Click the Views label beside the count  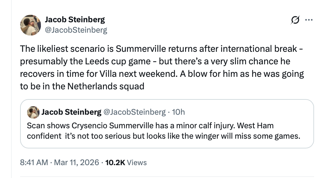(x=137, y=162)
